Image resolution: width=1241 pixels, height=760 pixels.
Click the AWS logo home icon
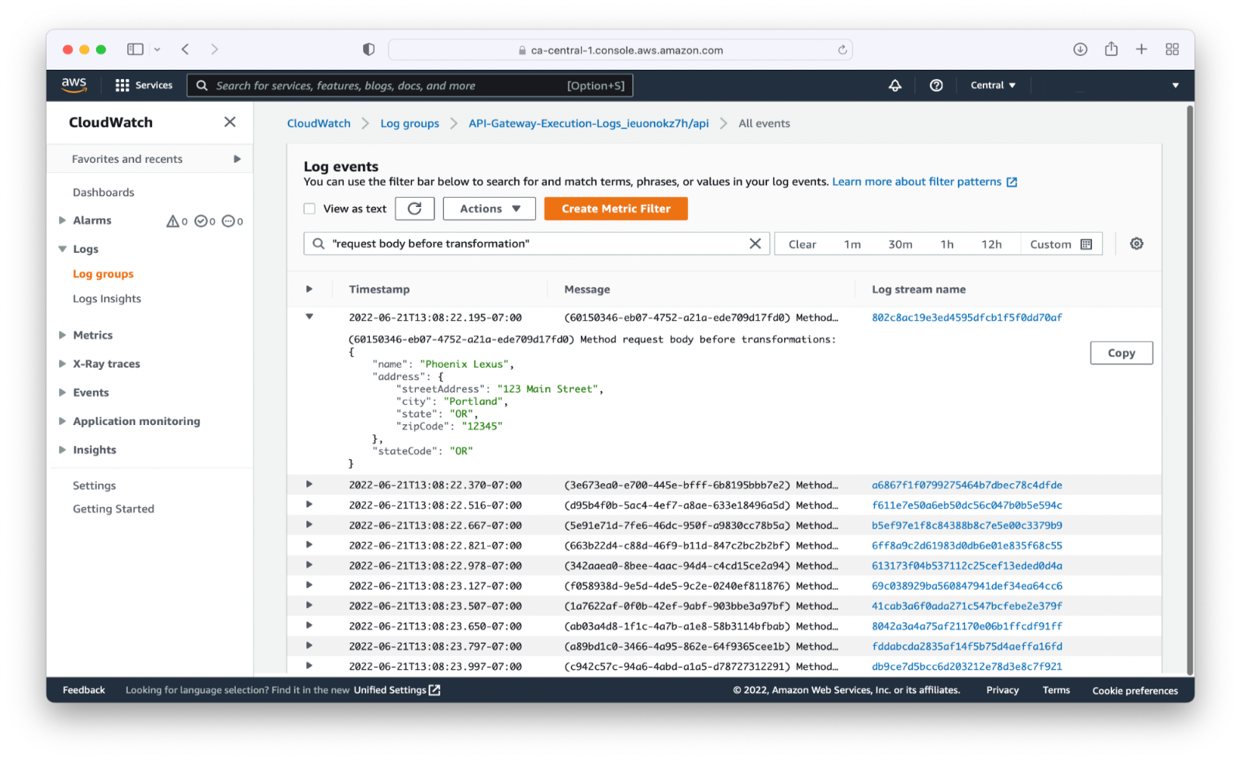coord(74,85)
